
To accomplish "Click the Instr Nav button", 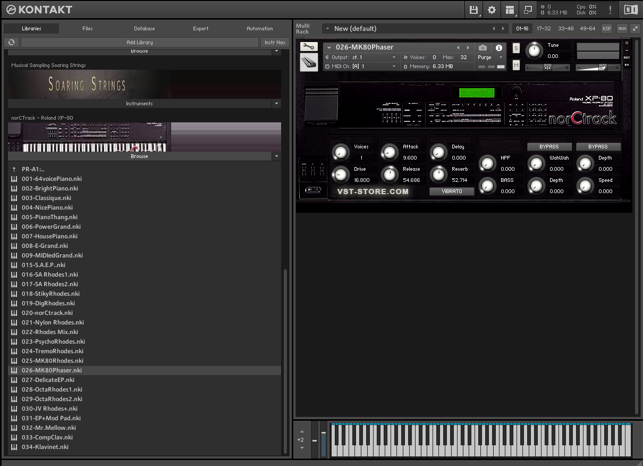I will point(275,42).
